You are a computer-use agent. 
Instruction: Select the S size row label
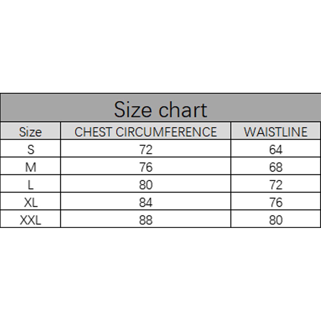31,149
